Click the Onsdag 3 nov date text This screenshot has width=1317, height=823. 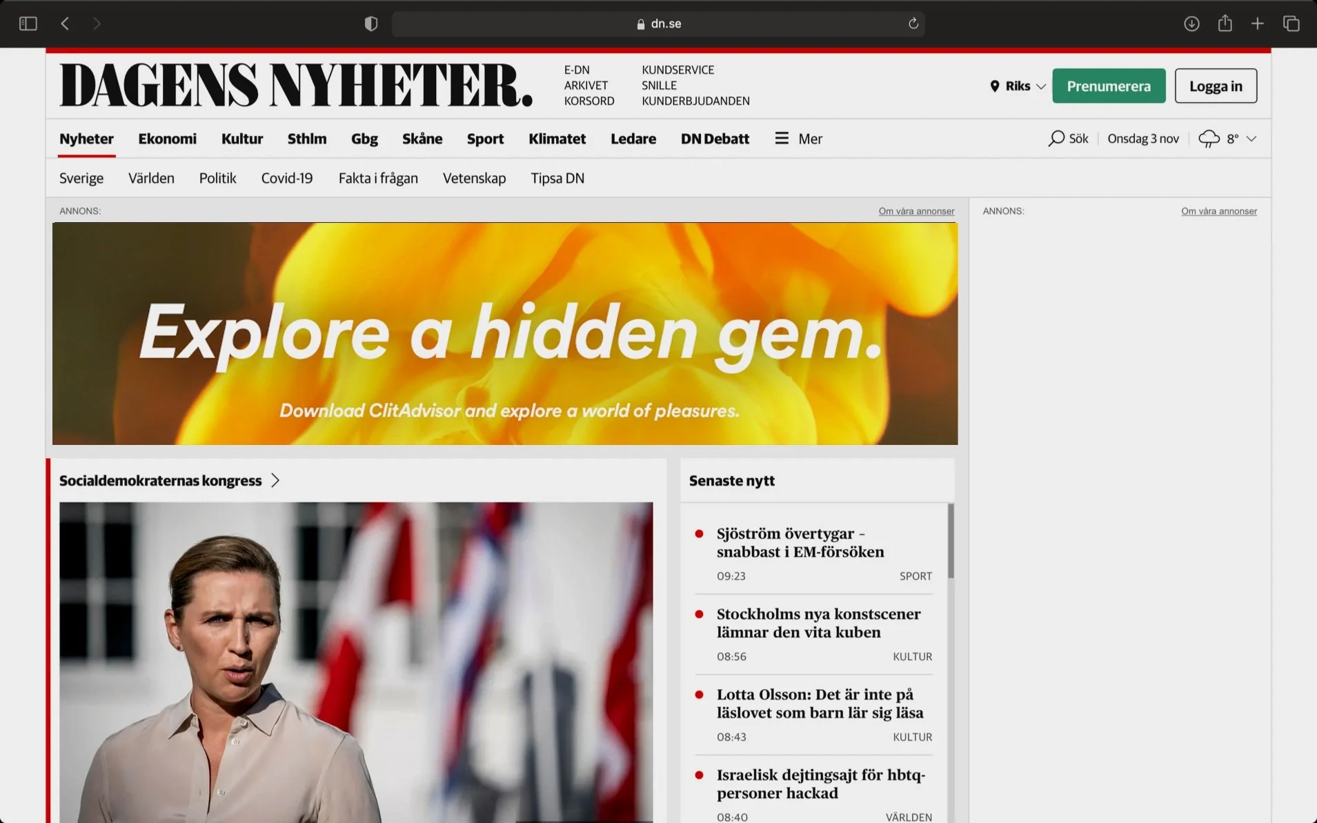point(1143,139)
